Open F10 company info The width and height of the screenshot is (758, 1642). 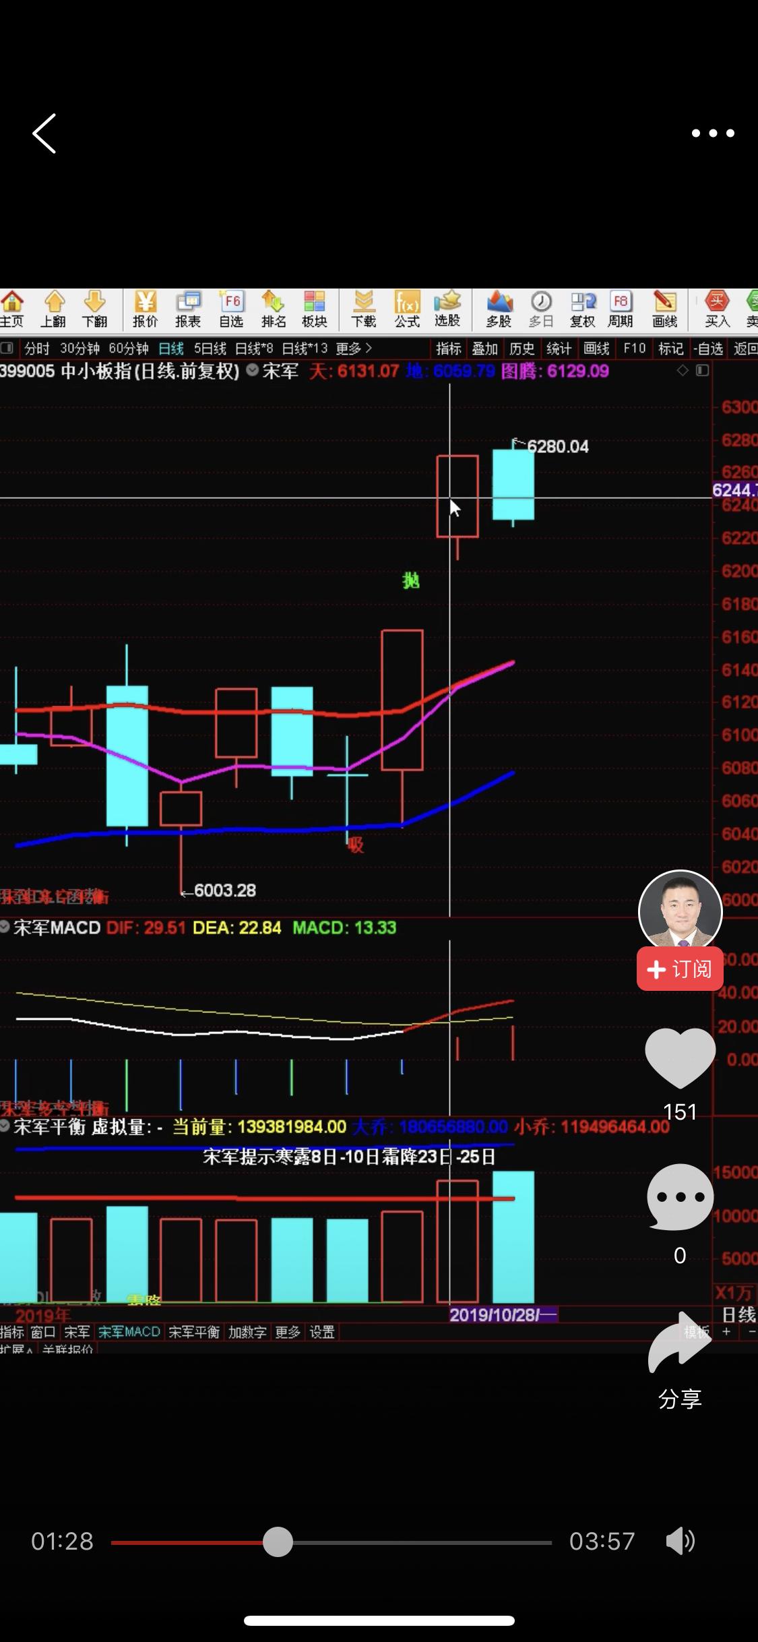(634, 348)
